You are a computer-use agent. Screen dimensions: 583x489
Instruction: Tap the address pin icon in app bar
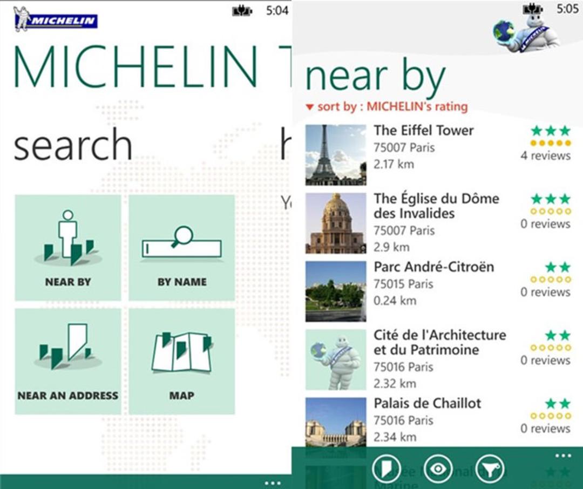(x=387, y=469)
